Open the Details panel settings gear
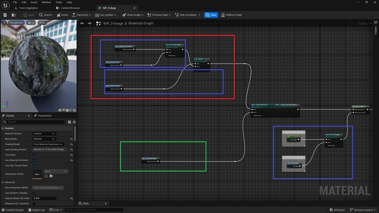Image resolution: width=379 pixels, height=213 pixels. click(x=74, y=122)
